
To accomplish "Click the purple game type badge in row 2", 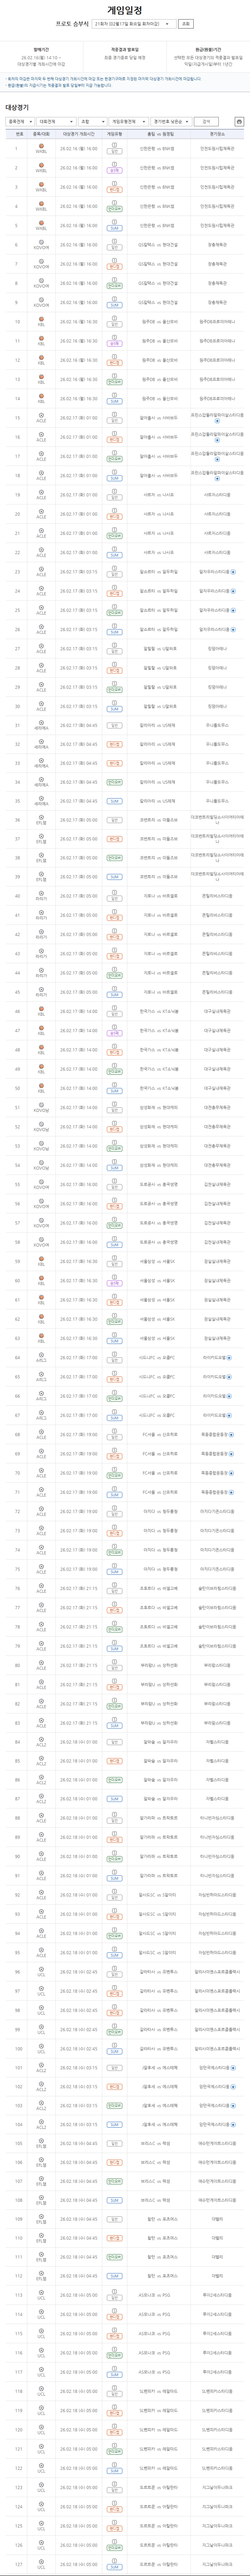I will 114,171.
